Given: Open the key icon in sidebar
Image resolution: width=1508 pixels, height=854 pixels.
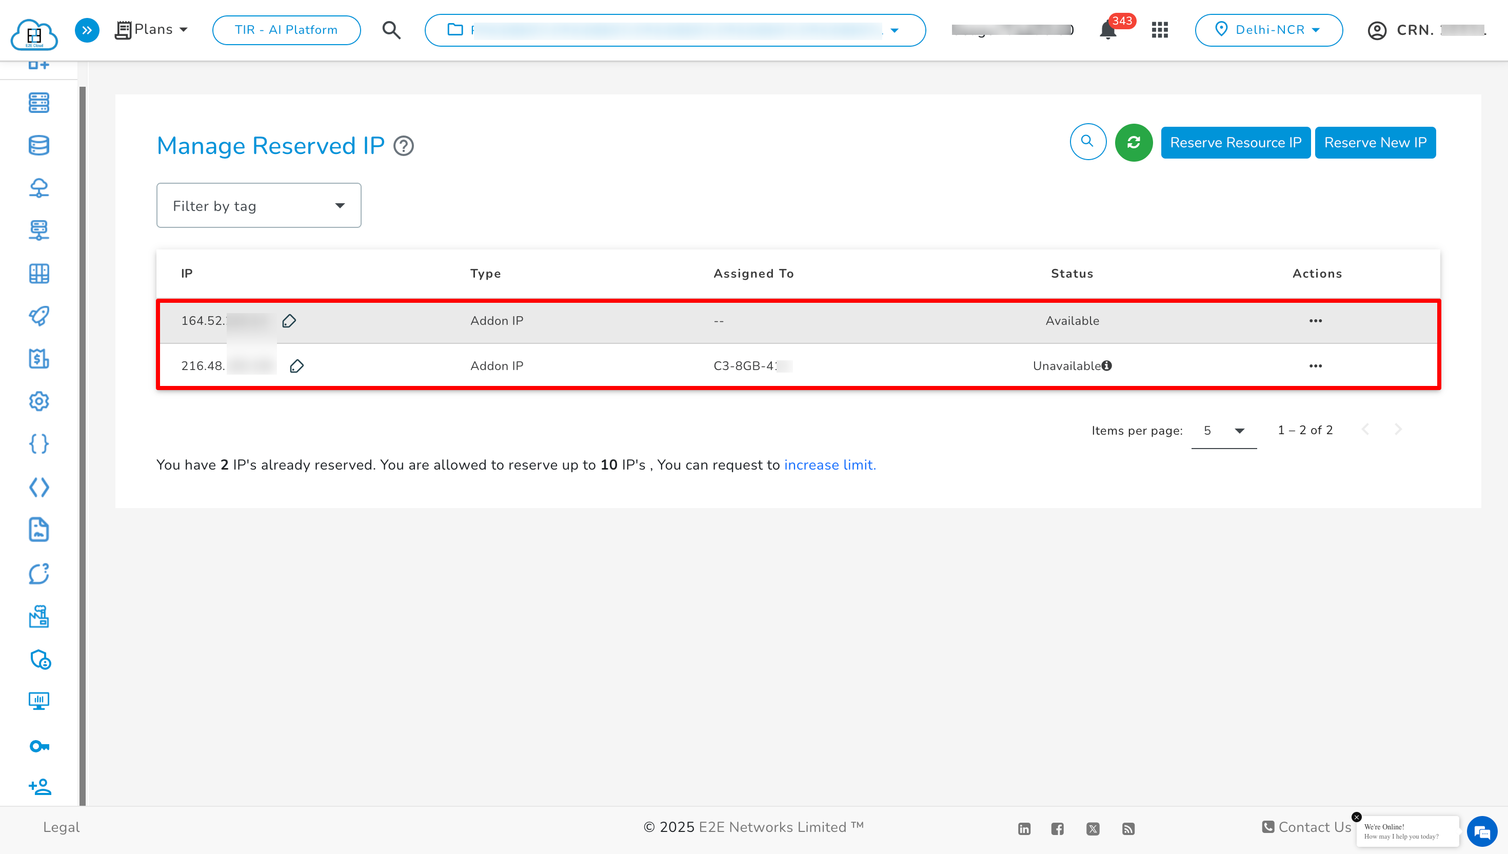Looking at the screenshot, I should click(39, 746).
